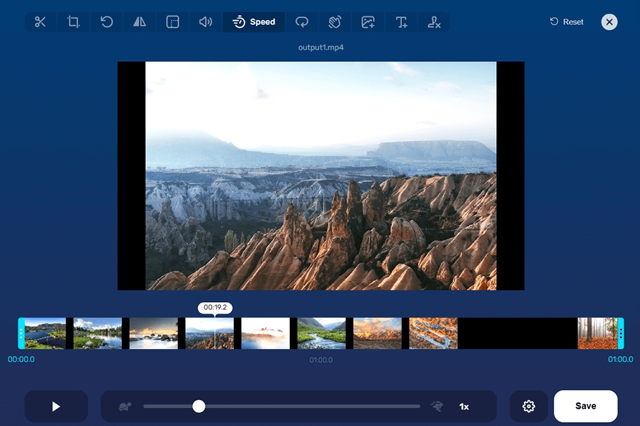
Task: Save the edited video
Action: [x=585, y=406]
